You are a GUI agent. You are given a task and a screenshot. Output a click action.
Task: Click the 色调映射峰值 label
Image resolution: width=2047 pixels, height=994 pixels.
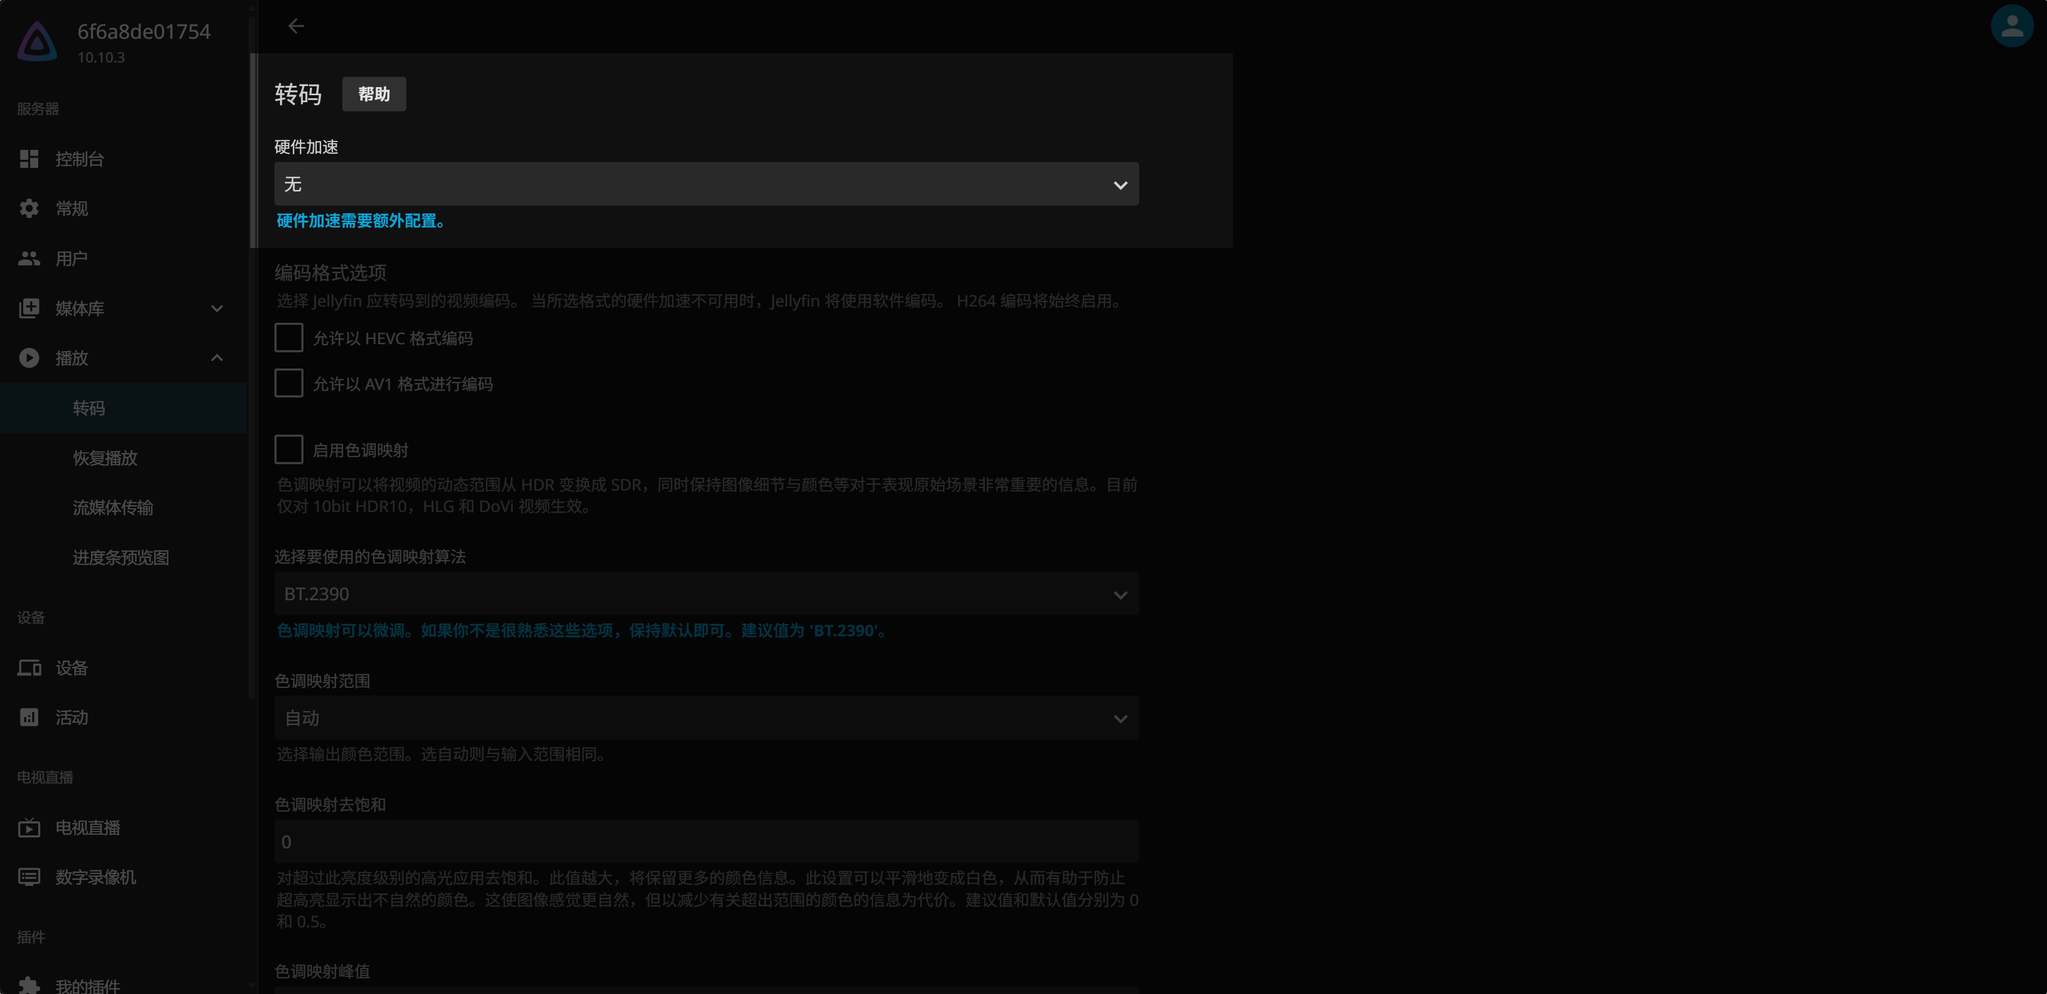click(x=322, y=972)
